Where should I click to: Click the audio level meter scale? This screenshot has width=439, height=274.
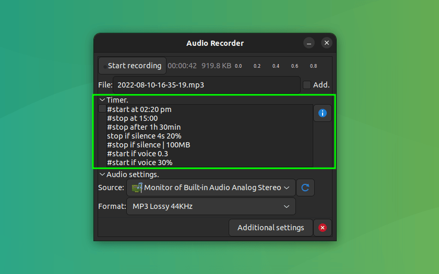(276, 66)
